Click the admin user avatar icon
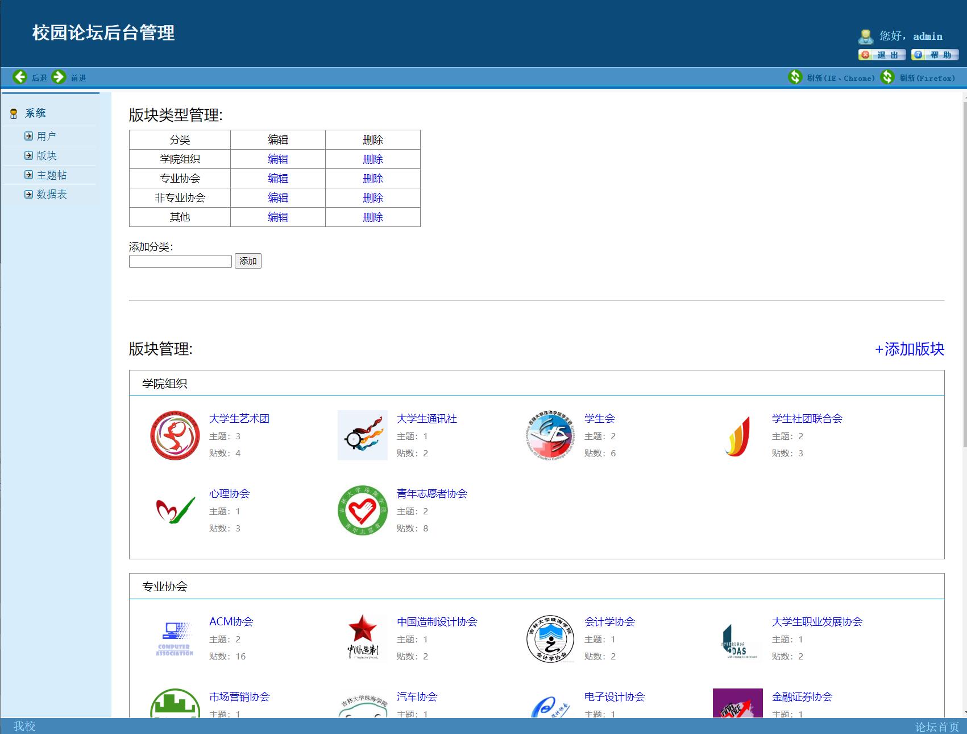 [865, 36]
